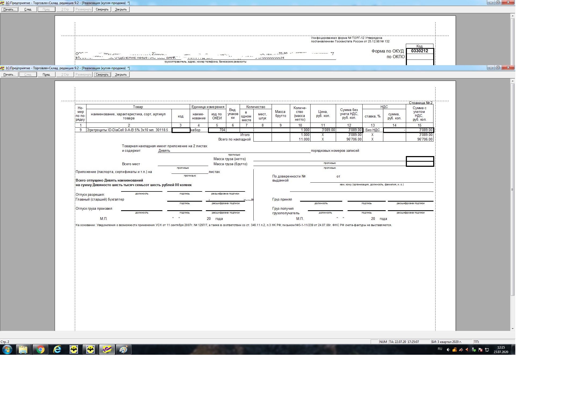This screenshot has height=399, width=565.
Task: Click scroll-down arrow of lower preview scrollbar
Action: 512,328
